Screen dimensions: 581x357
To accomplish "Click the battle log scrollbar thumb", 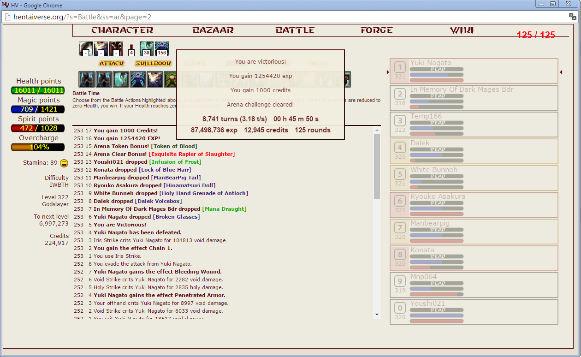I will click(377, 166).
